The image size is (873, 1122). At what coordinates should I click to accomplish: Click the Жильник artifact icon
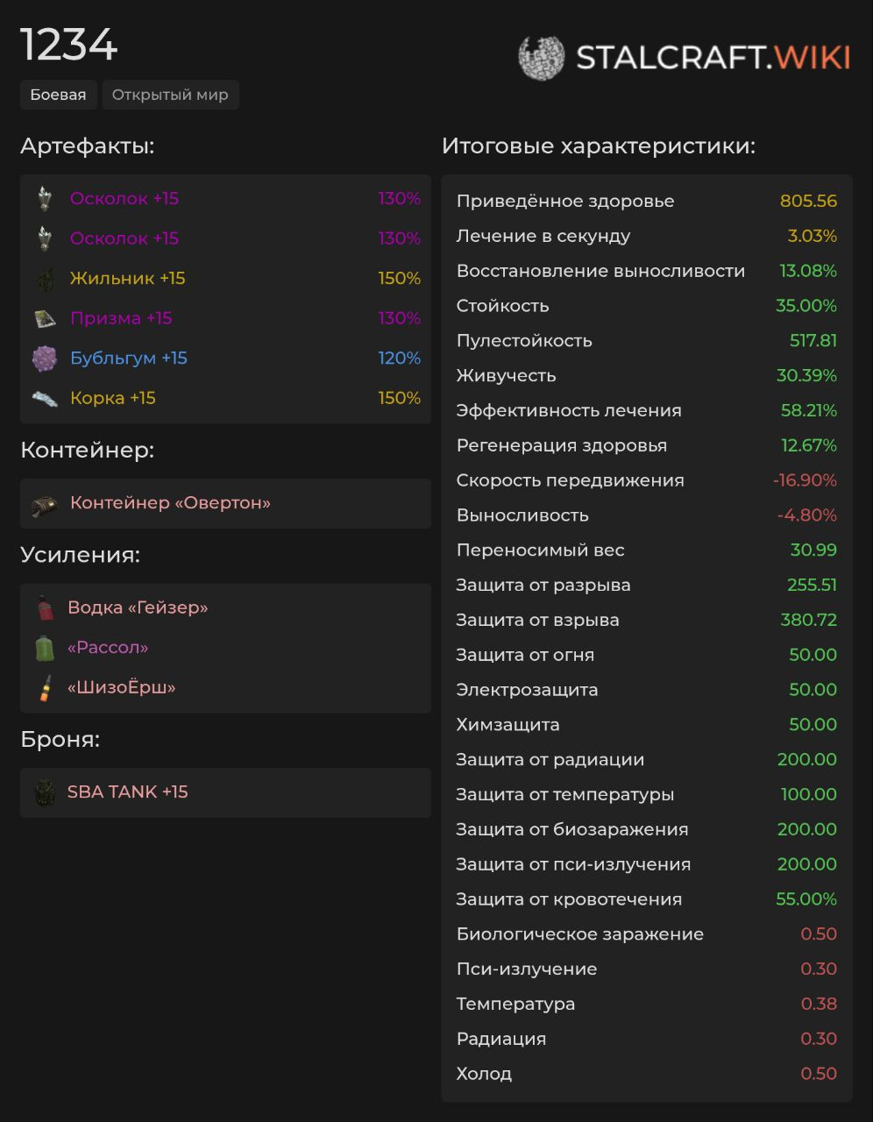(x=45, y=279)
